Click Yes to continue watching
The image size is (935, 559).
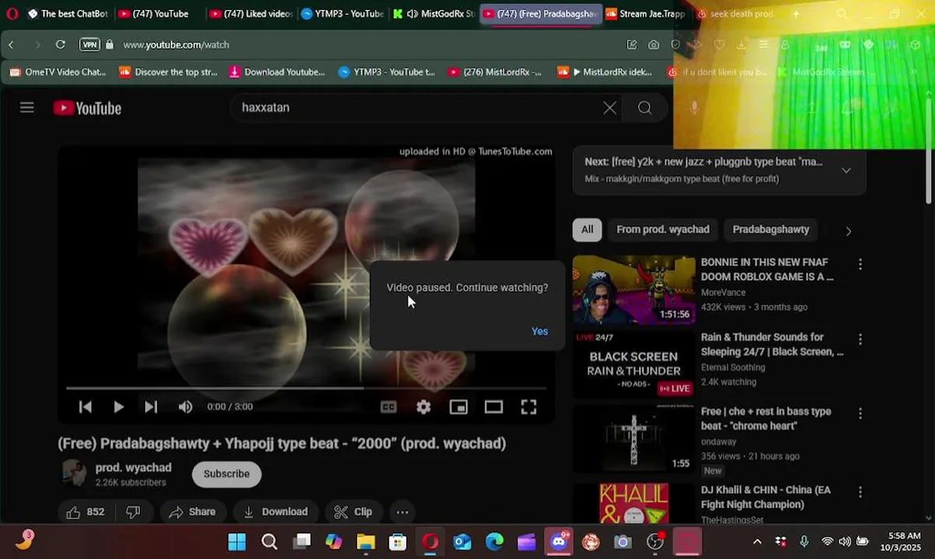coord(540,332)
